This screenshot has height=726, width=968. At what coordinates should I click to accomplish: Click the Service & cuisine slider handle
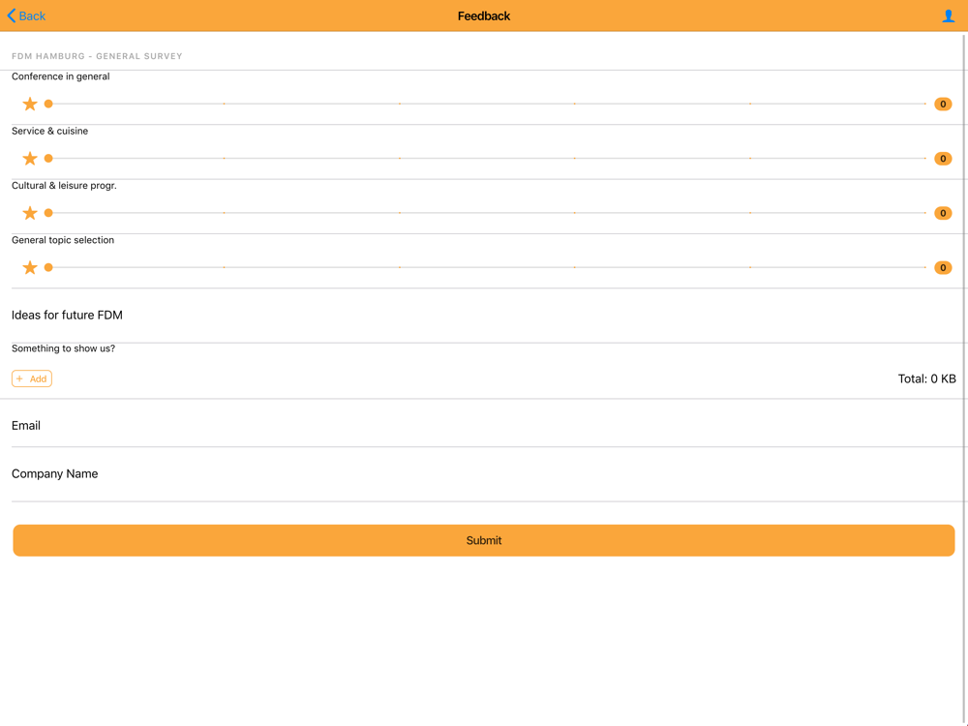(x=48, y=159)
